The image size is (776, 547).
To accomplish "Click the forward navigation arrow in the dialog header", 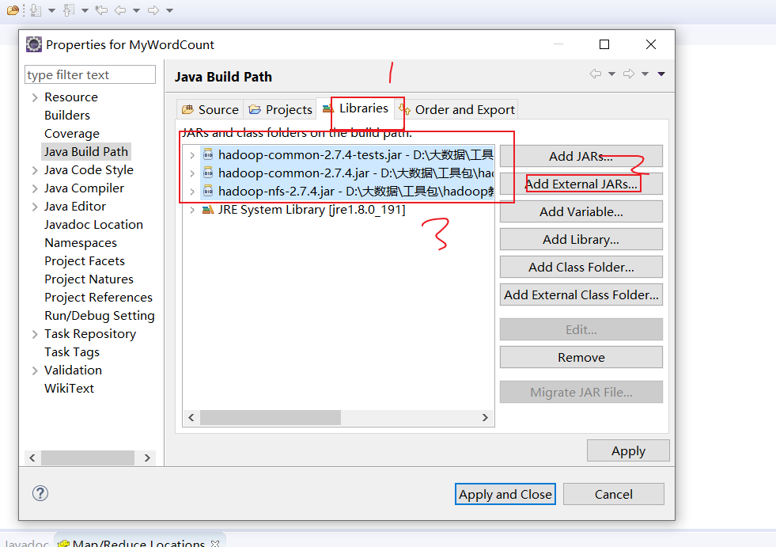I will (x=629, y=74).
